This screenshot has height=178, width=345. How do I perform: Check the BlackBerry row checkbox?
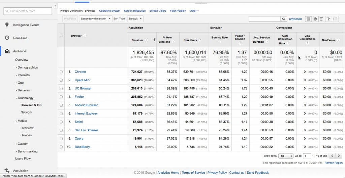click(61, 147)
